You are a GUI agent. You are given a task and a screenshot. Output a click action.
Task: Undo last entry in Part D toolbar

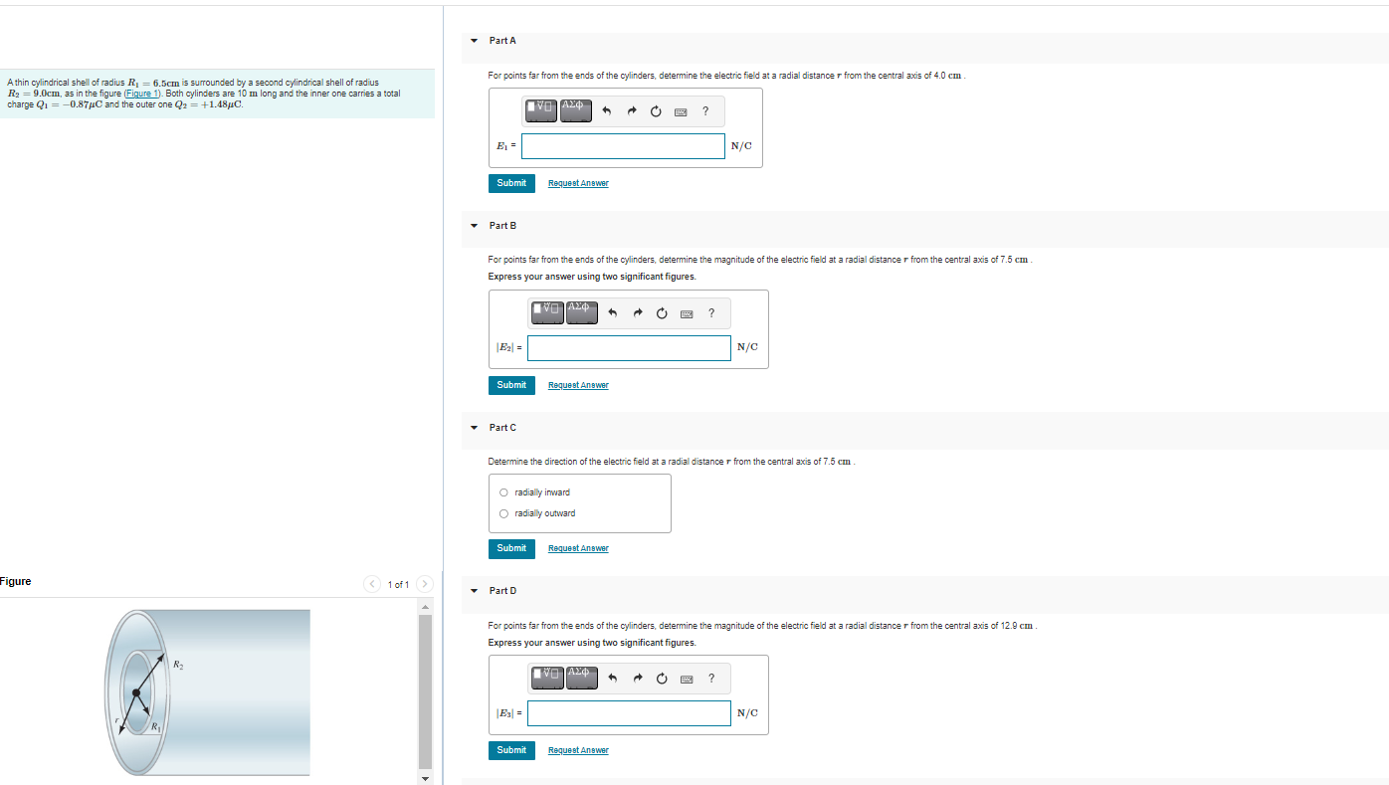point(613,679)
